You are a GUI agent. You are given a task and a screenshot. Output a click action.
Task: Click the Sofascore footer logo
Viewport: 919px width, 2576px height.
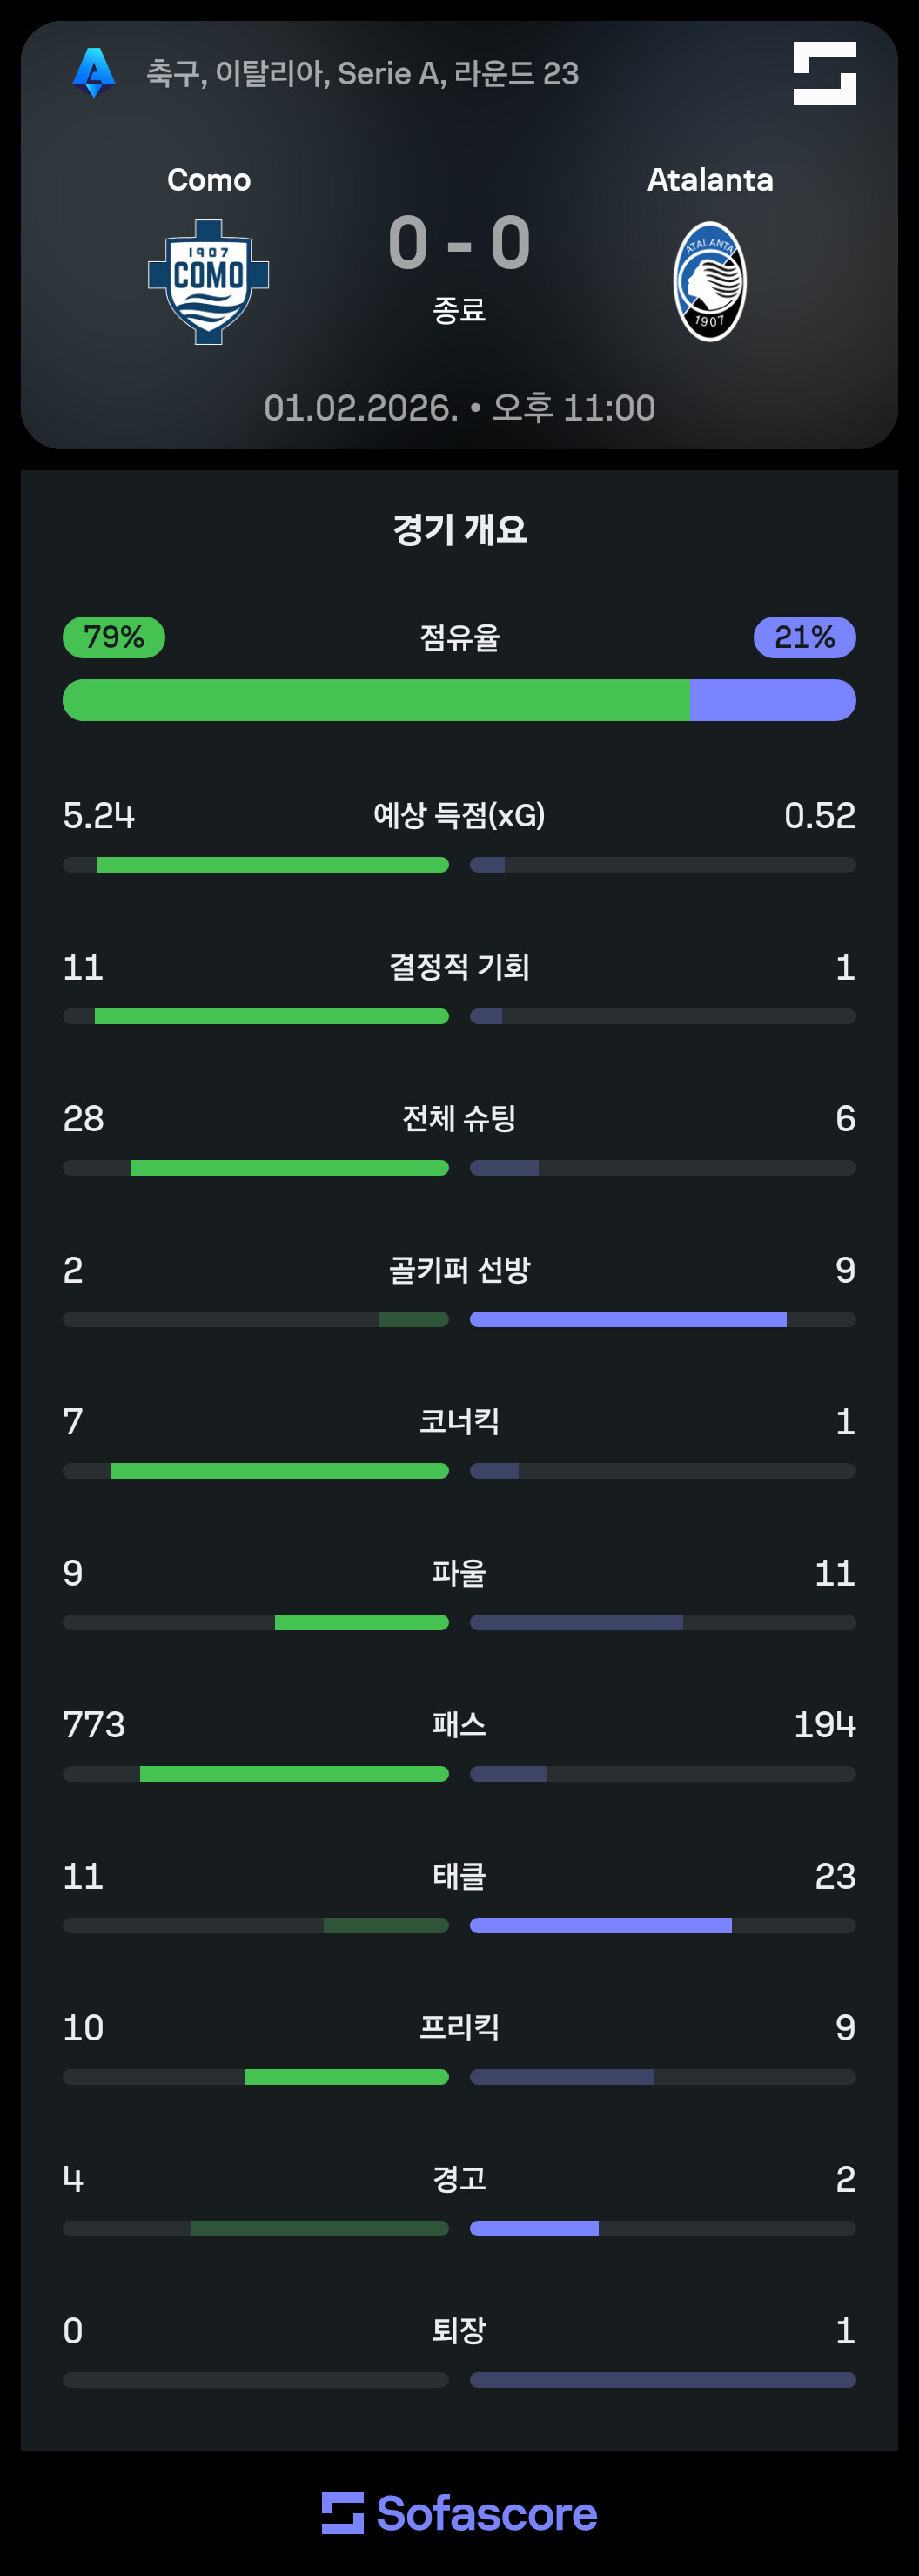pos(459,2513)
